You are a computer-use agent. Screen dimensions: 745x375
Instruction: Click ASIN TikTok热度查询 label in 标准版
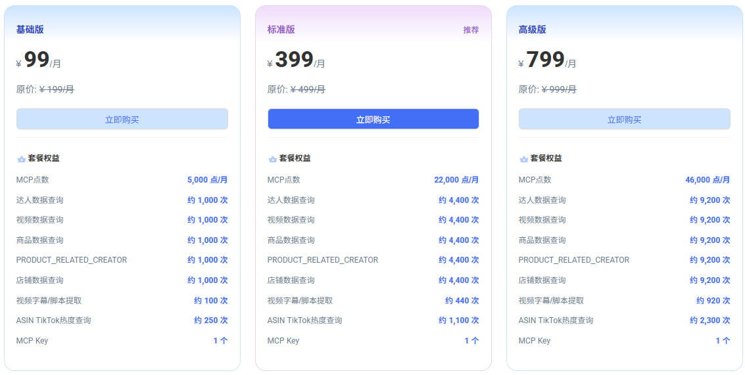304,320
